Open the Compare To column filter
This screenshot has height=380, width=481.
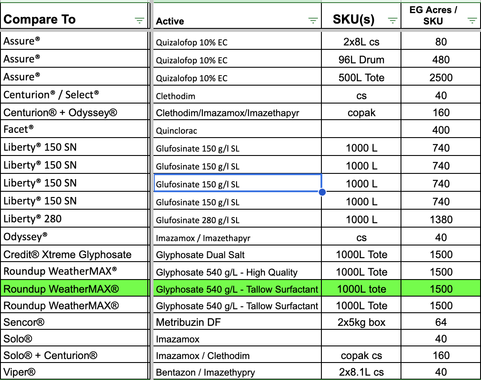point(139,21)
